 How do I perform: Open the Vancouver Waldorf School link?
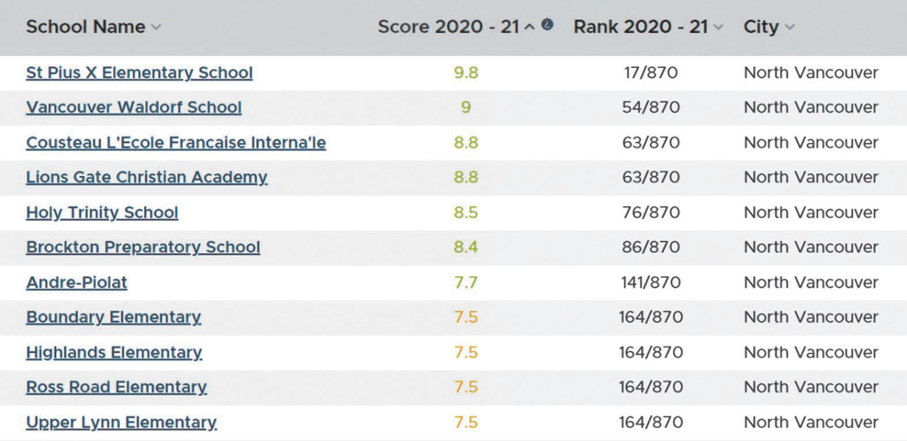point(134,107)
